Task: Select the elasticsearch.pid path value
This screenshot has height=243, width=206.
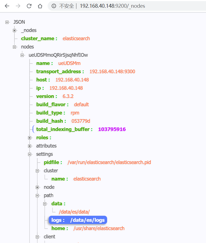Action: [x=109, y=162]
